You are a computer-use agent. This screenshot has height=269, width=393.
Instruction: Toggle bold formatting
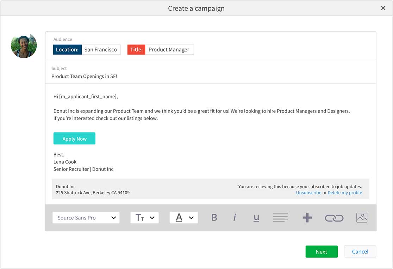coord(214,217)
